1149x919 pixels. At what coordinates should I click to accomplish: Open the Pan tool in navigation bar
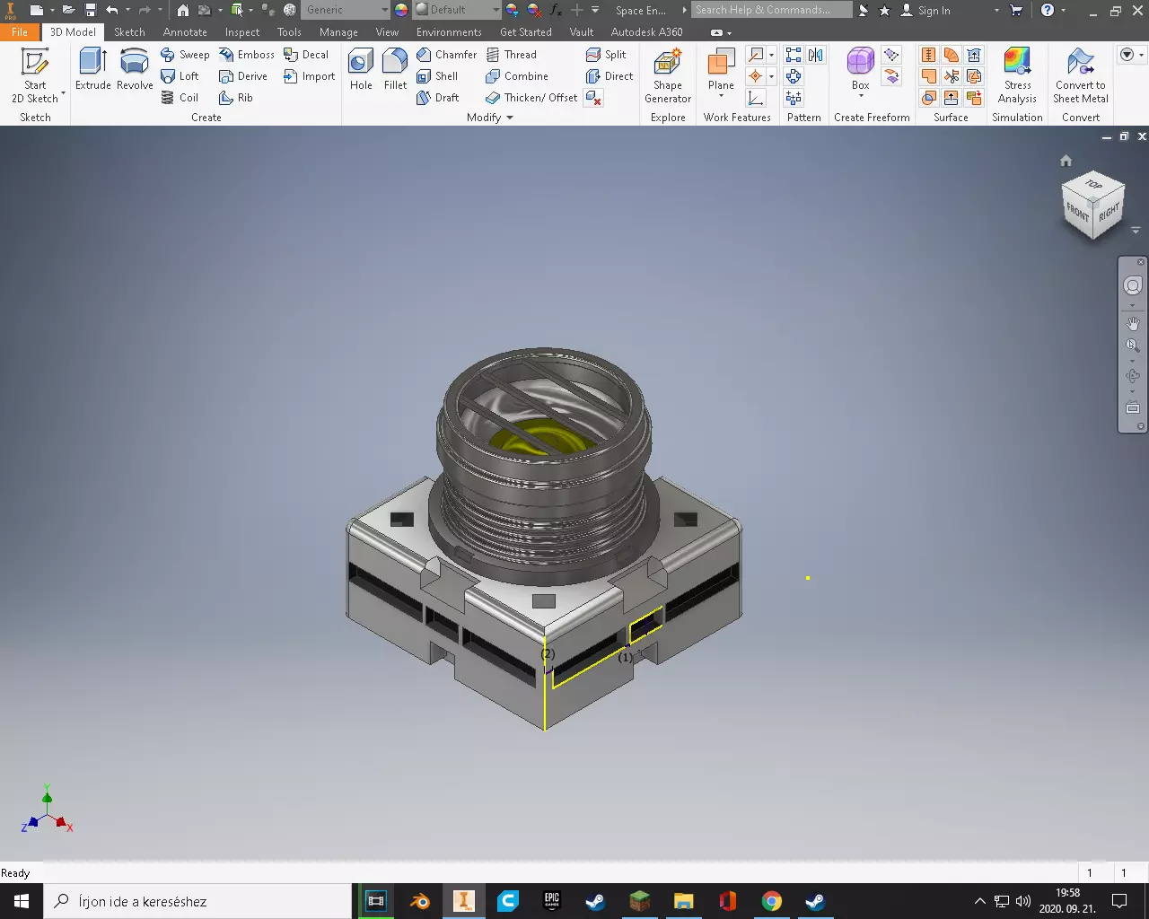coord(1133,323)
